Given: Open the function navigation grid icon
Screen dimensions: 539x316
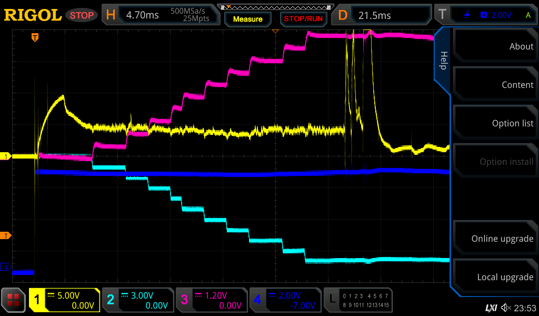Looking at the screenshot, I should coord(14,300).
